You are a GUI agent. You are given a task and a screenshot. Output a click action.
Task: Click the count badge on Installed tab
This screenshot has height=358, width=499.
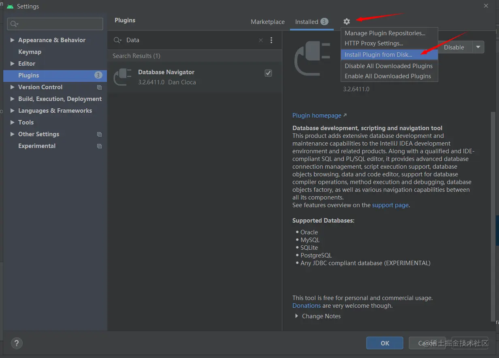point(324,21)
